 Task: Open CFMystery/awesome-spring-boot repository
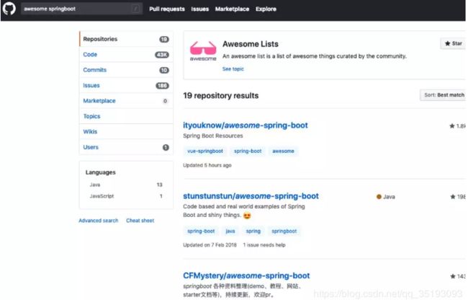[246, 275]
